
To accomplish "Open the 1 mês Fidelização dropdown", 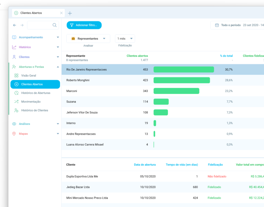I will [x=125, y=38].
